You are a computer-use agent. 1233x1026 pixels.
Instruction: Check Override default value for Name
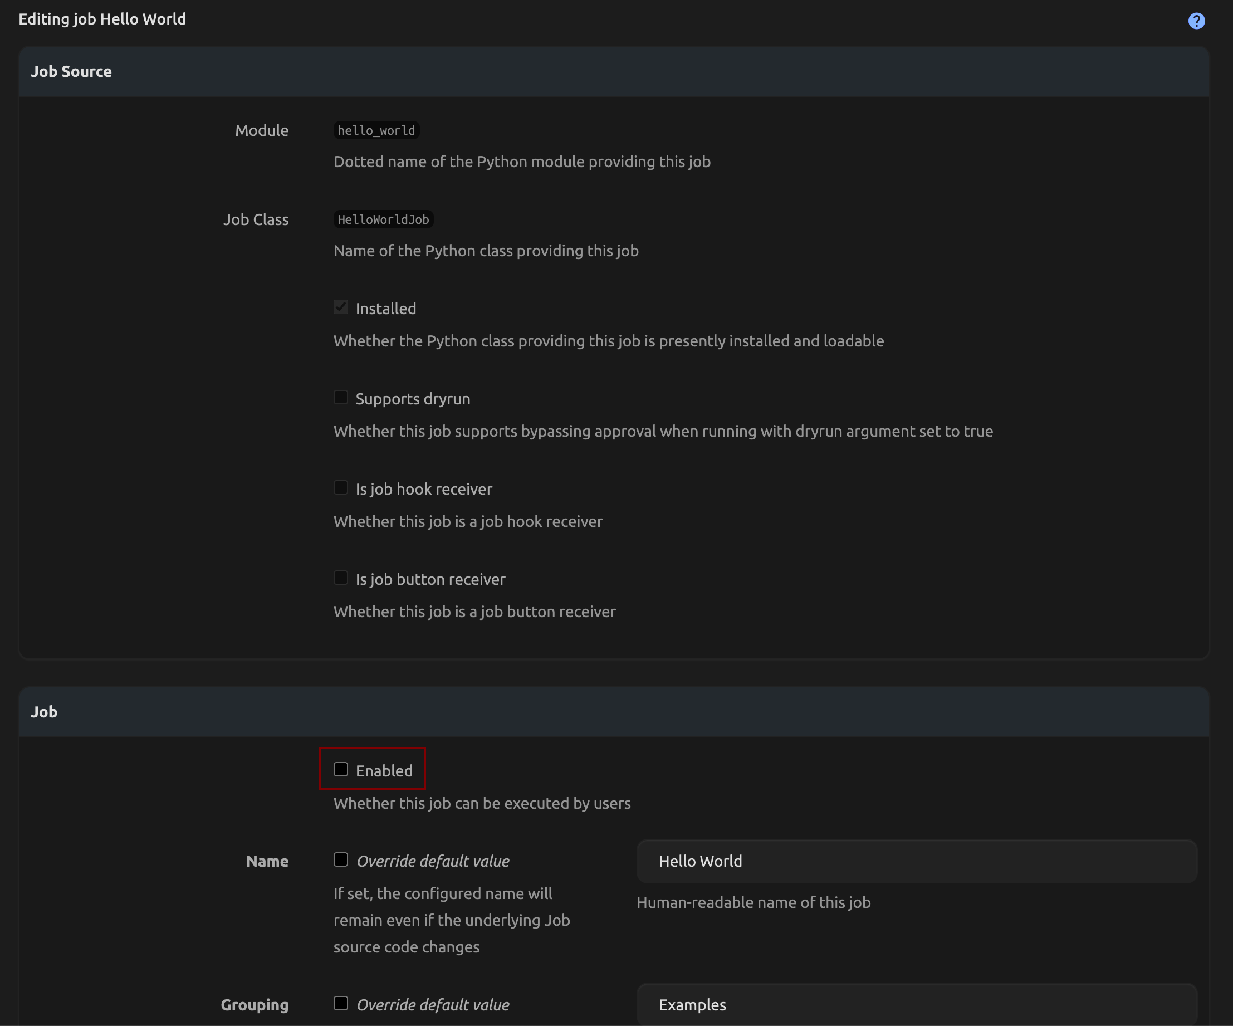[x=340, y=860]
